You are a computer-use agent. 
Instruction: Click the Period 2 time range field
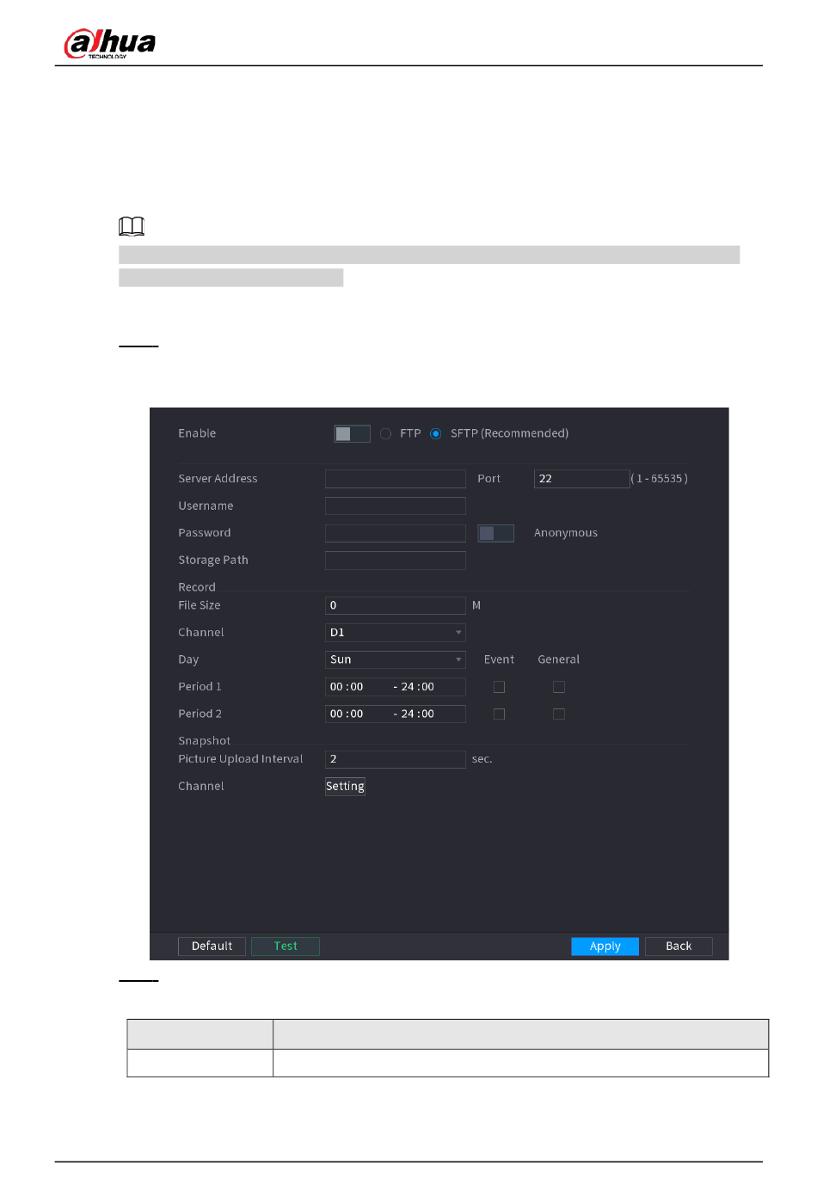pos(396,714)
